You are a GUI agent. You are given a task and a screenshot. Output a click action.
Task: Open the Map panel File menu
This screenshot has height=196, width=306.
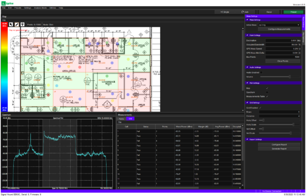coord(4,20)
